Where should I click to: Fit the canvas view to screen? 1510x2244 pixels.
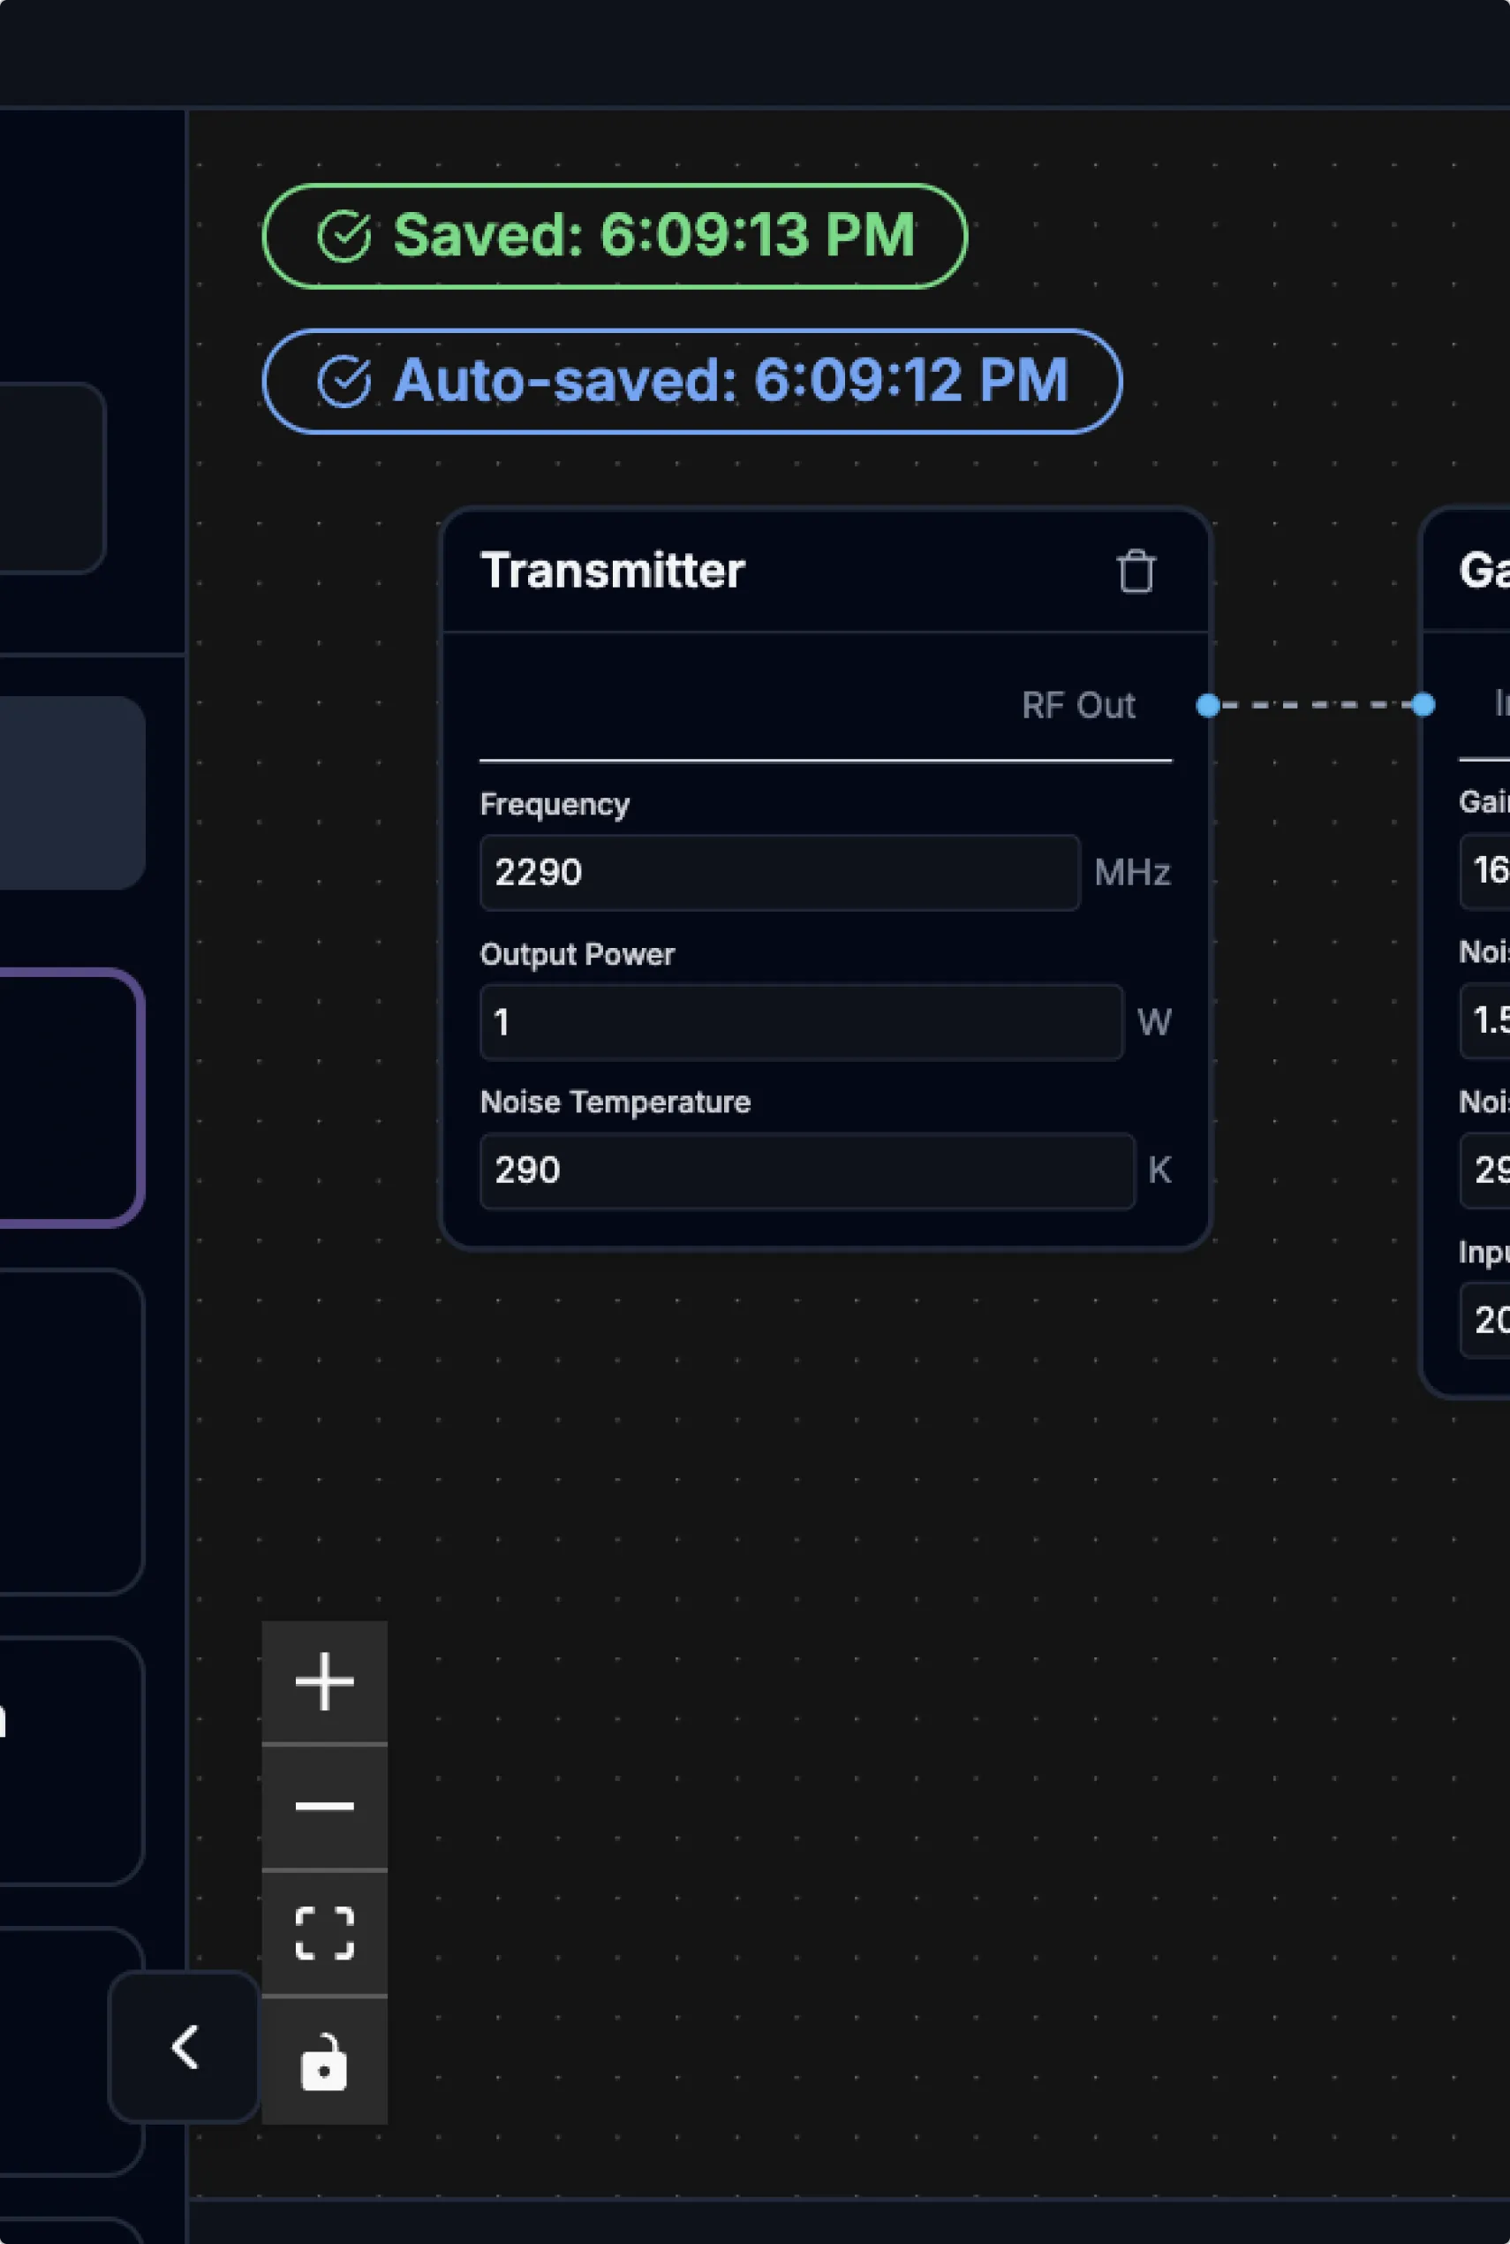coord(325,1933)
